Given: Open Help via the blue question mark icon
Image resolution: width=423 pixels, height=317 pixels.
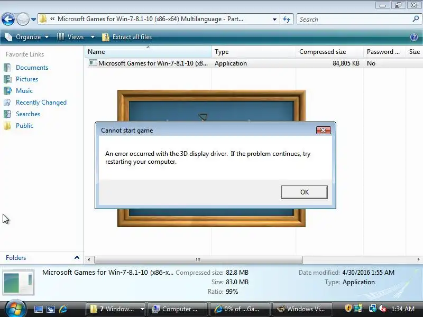Looking at the screenshot, I should [x=414, y=37].
